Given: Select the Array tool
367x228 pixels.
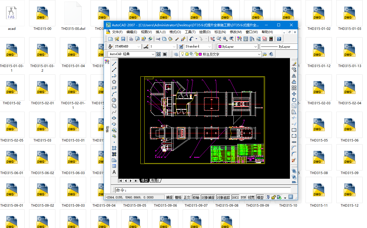Looking at the screenshot, I should pyautogui.click(x=294, y=88).
